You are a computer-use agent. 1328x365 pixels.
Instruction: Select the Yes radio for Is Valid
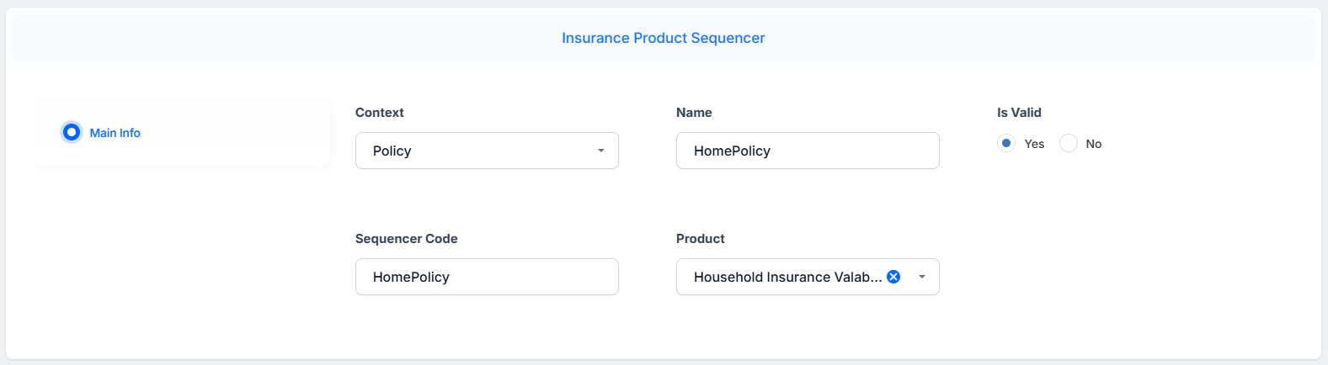pos(1005,143)
